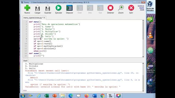Click the print('2. Restar') line
Viewport: 175px width, 98px height.
point(44,29)
